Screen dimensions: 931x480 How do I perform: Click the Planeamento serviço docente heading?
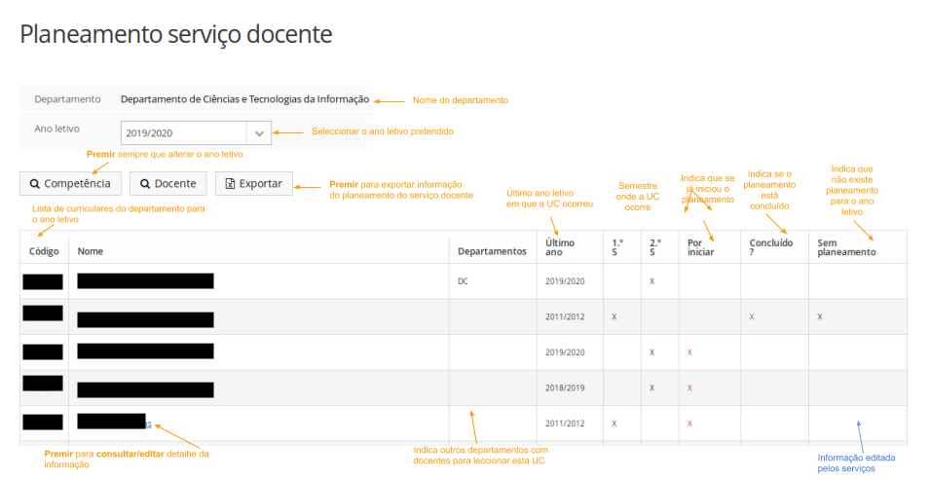[176, 34]
